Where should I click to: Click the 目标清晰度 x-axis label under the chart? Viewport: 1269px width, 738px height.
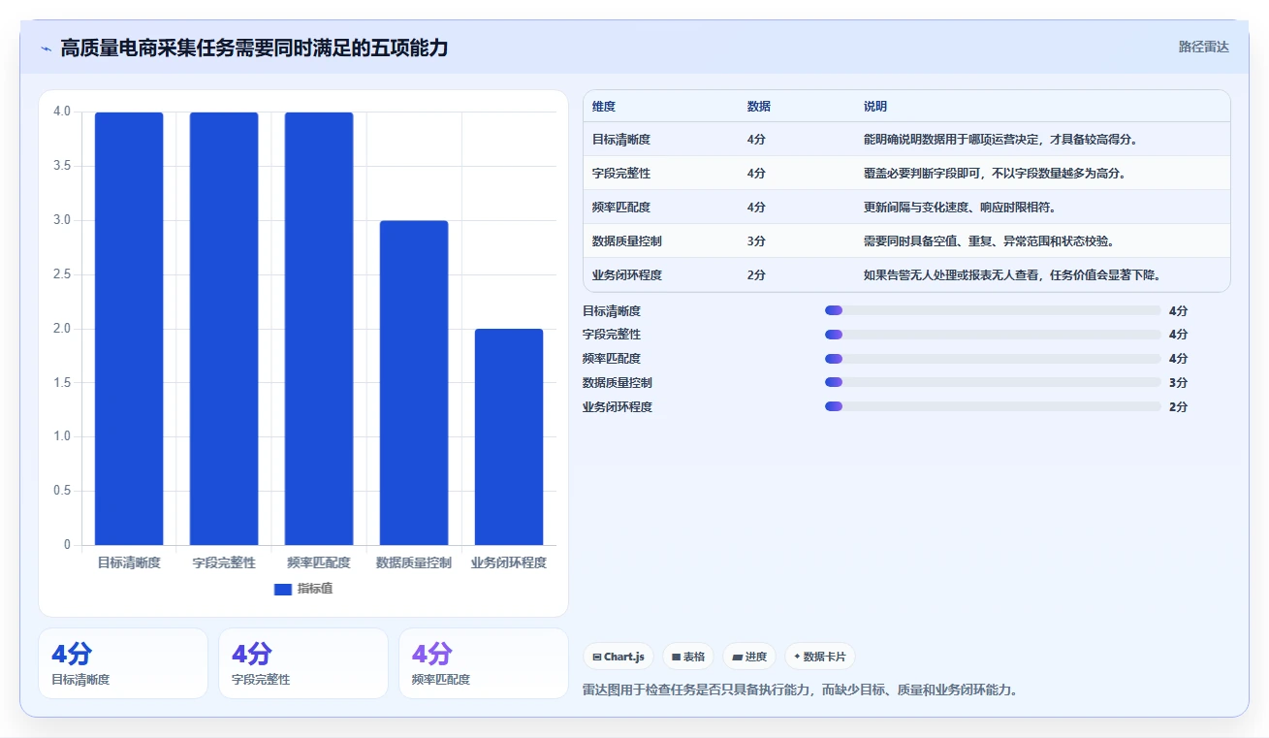129,562
